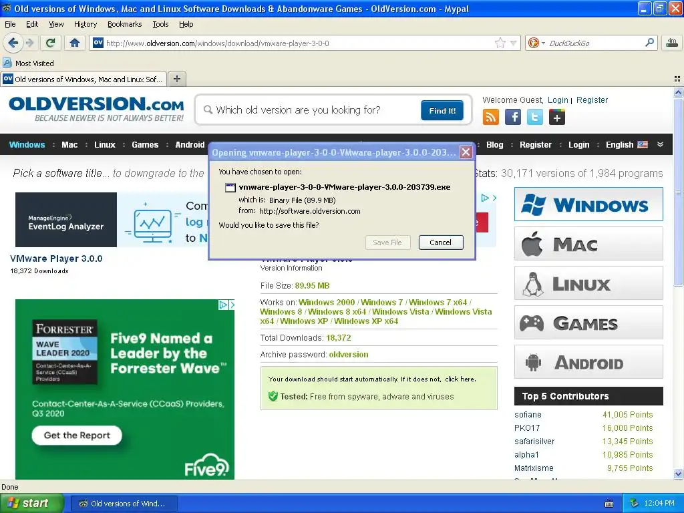Screen dimensions: 684x513
Task: Click the taskbar clock showing 12:04 PM
Action: 659,503
